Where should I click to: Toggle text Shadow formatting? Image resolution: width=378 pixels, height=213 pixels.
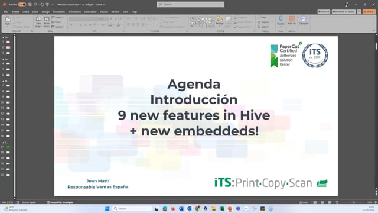tap(85, 25)
